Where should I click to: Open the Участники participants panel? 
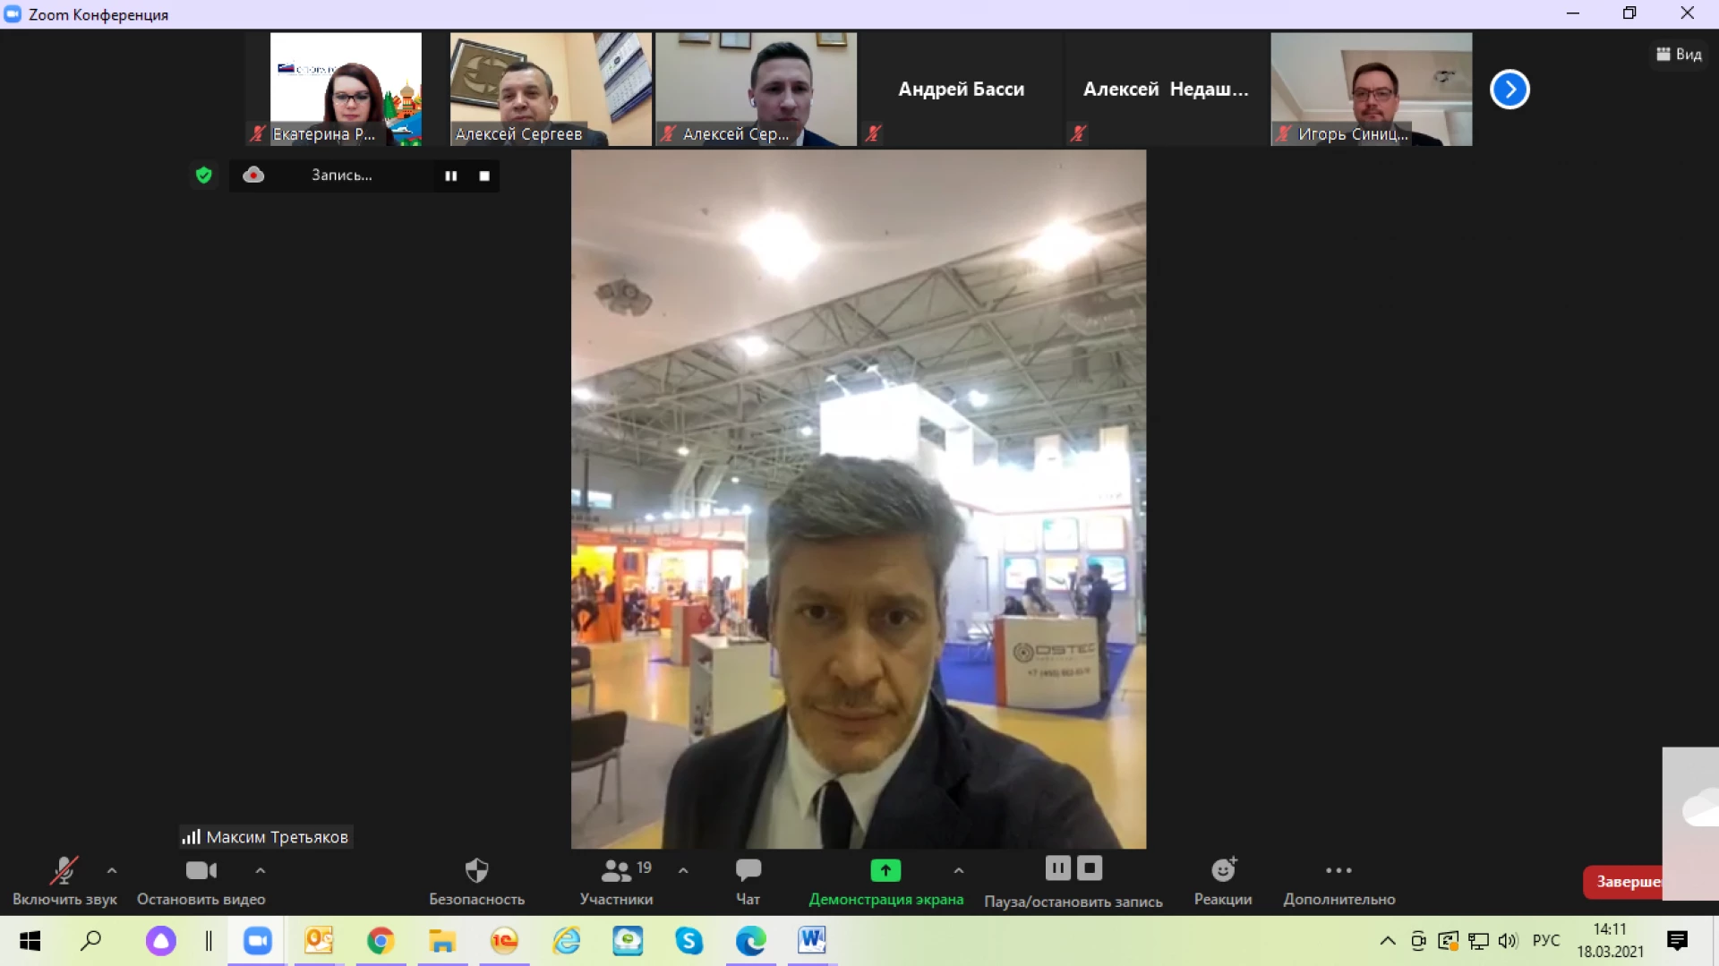616,882
